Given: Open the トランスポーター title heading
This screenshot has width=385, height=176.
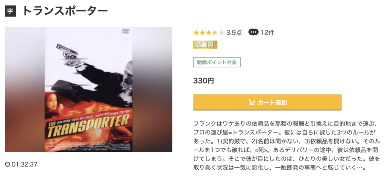Looking at the screenshot, I should pyautogui.click(x=65, y=11).
